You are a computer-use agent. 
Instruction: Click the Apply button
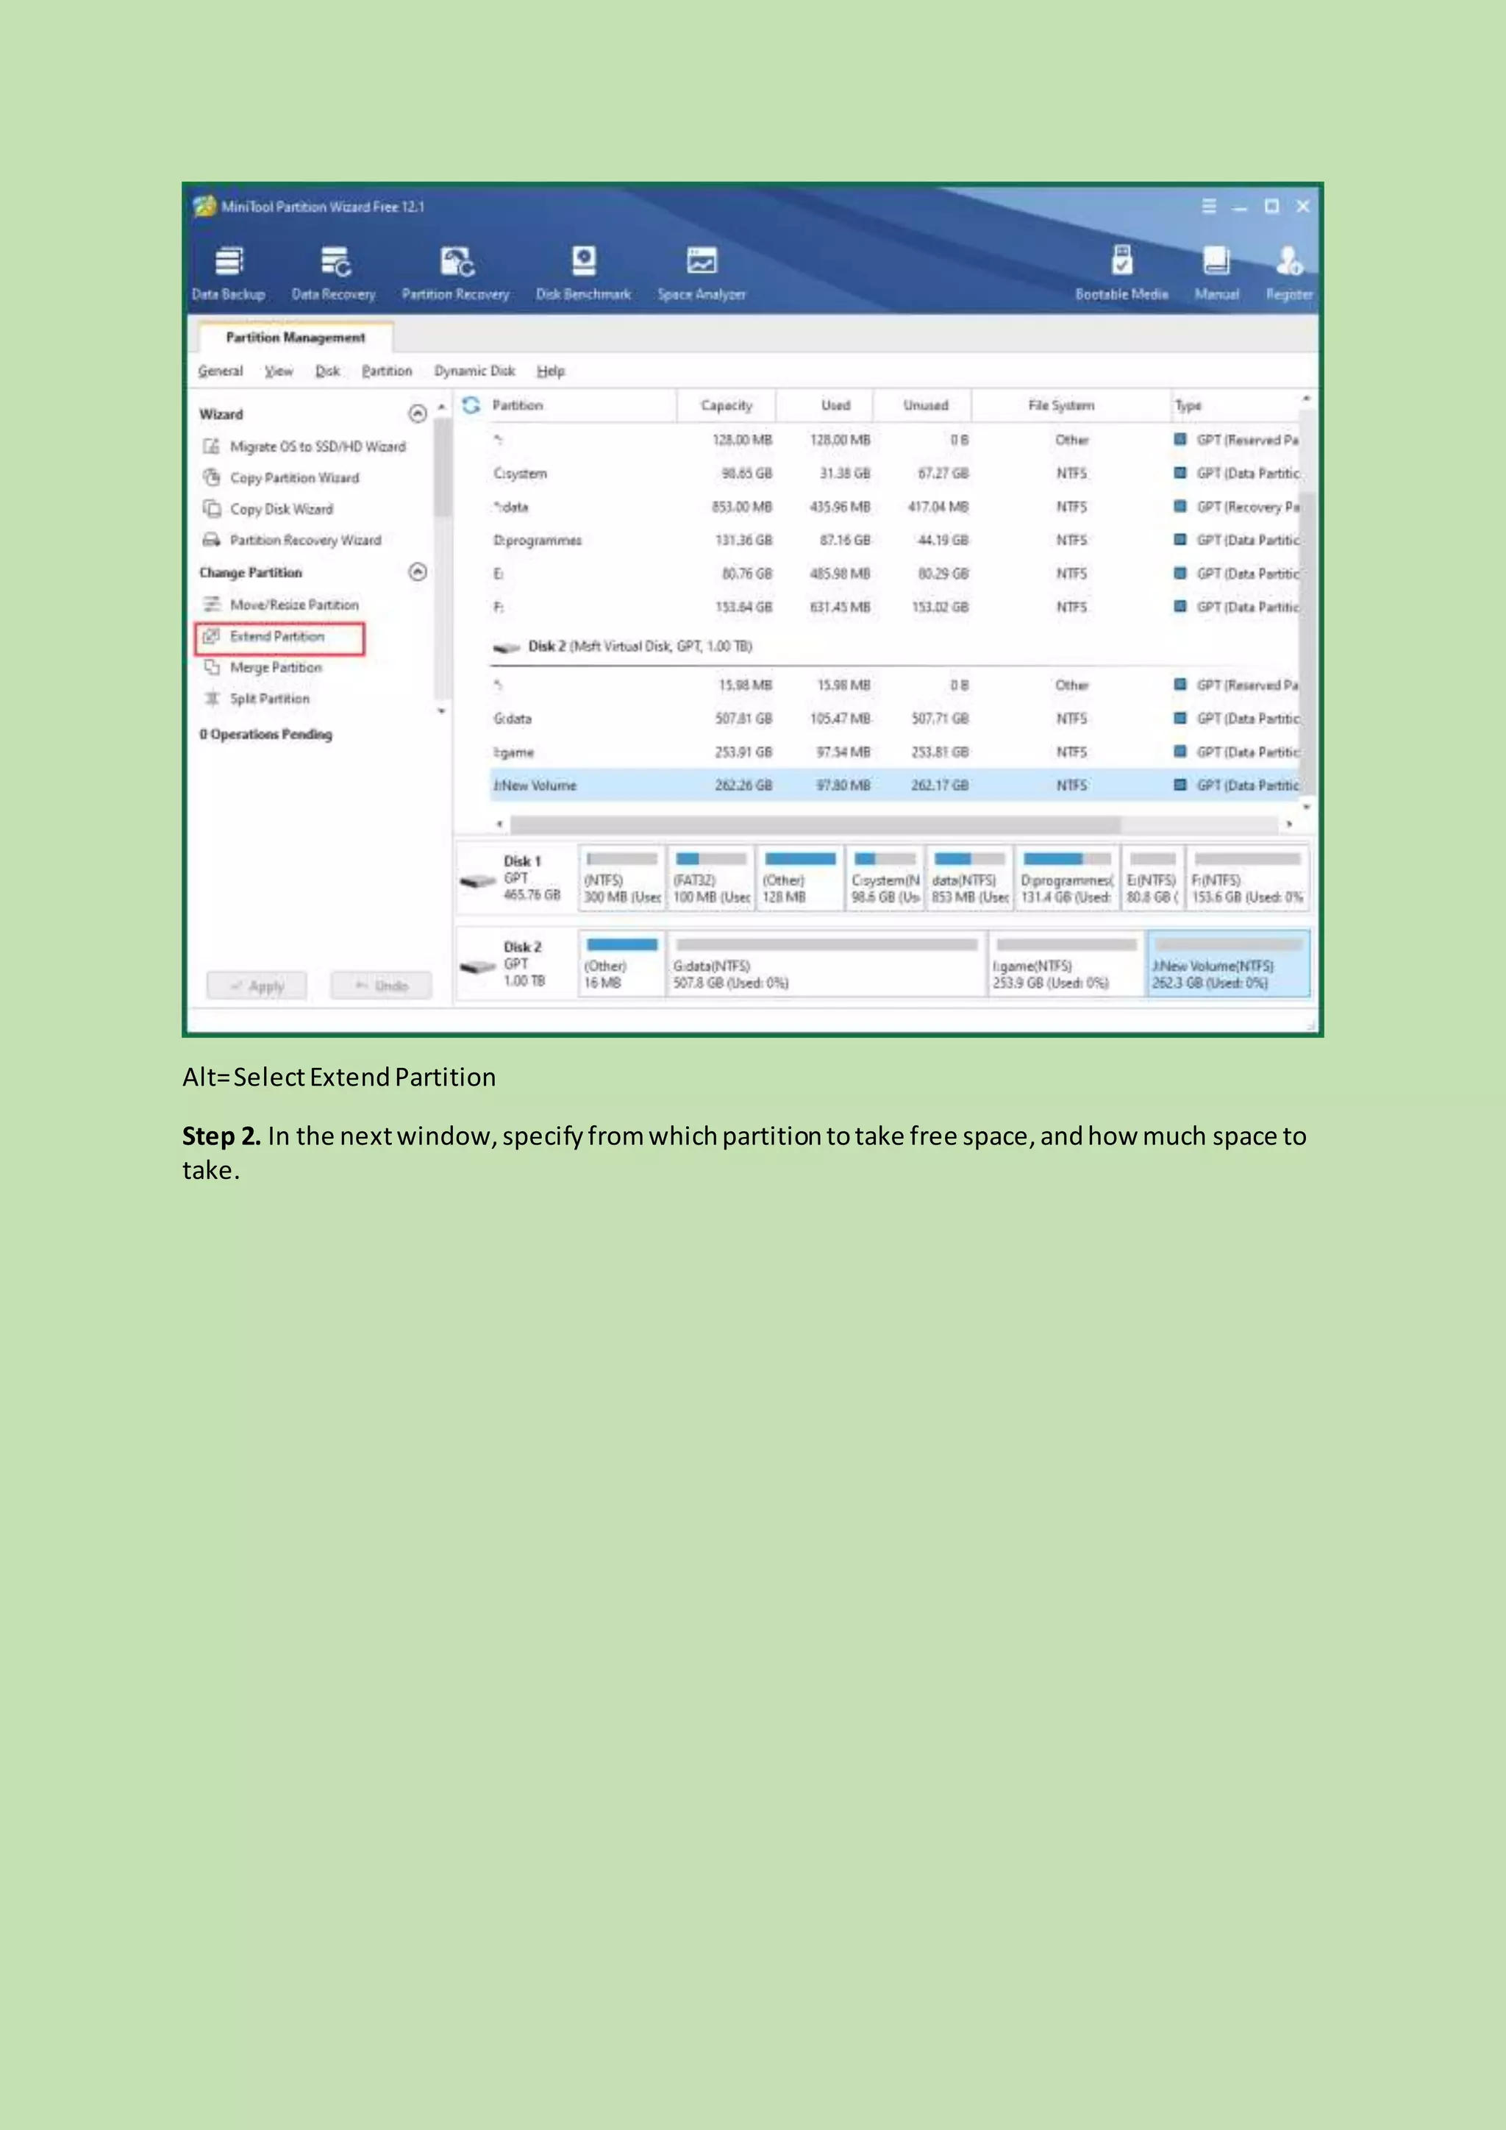point(257,986)
